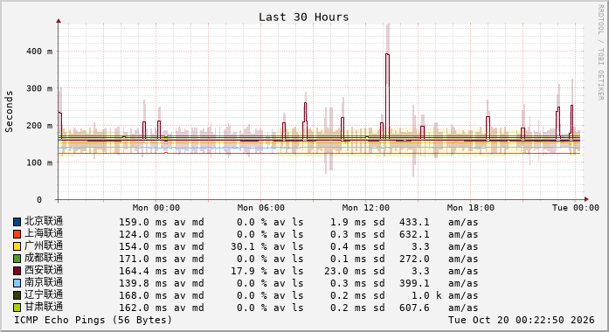Click the '632.1' am/as value
The width and height of the screenshot is (609, 332).
(414, 234)
